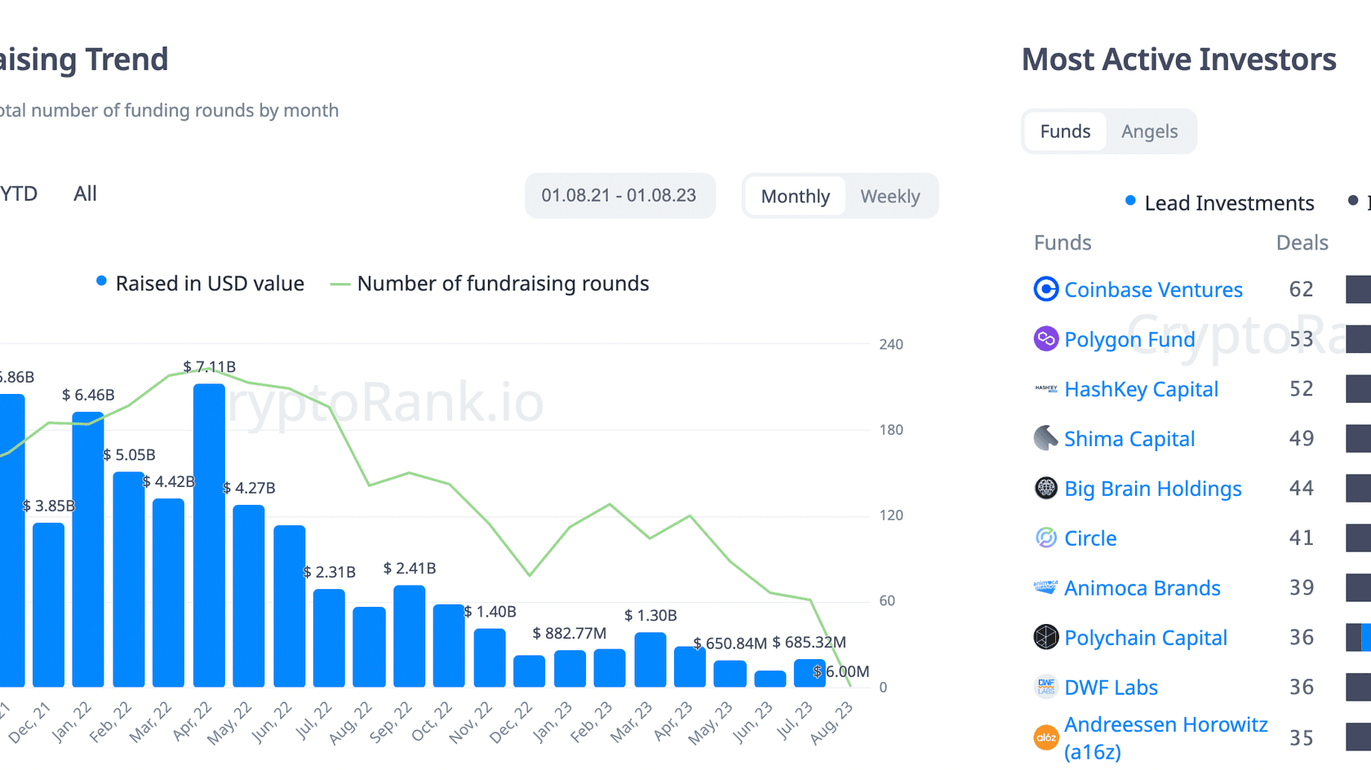Click the DWF Labs logo icon
The image size is (1371, 770).
point(1046,687)
